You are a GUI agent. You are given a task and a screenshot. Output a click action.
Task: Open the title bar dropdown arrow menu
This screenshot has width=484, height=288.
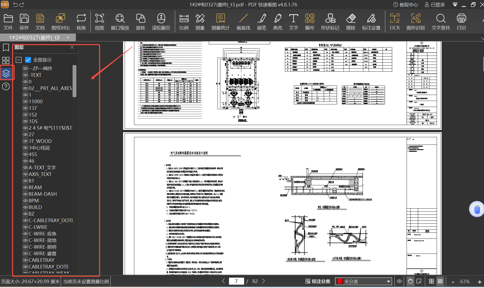tap(455, 5)
